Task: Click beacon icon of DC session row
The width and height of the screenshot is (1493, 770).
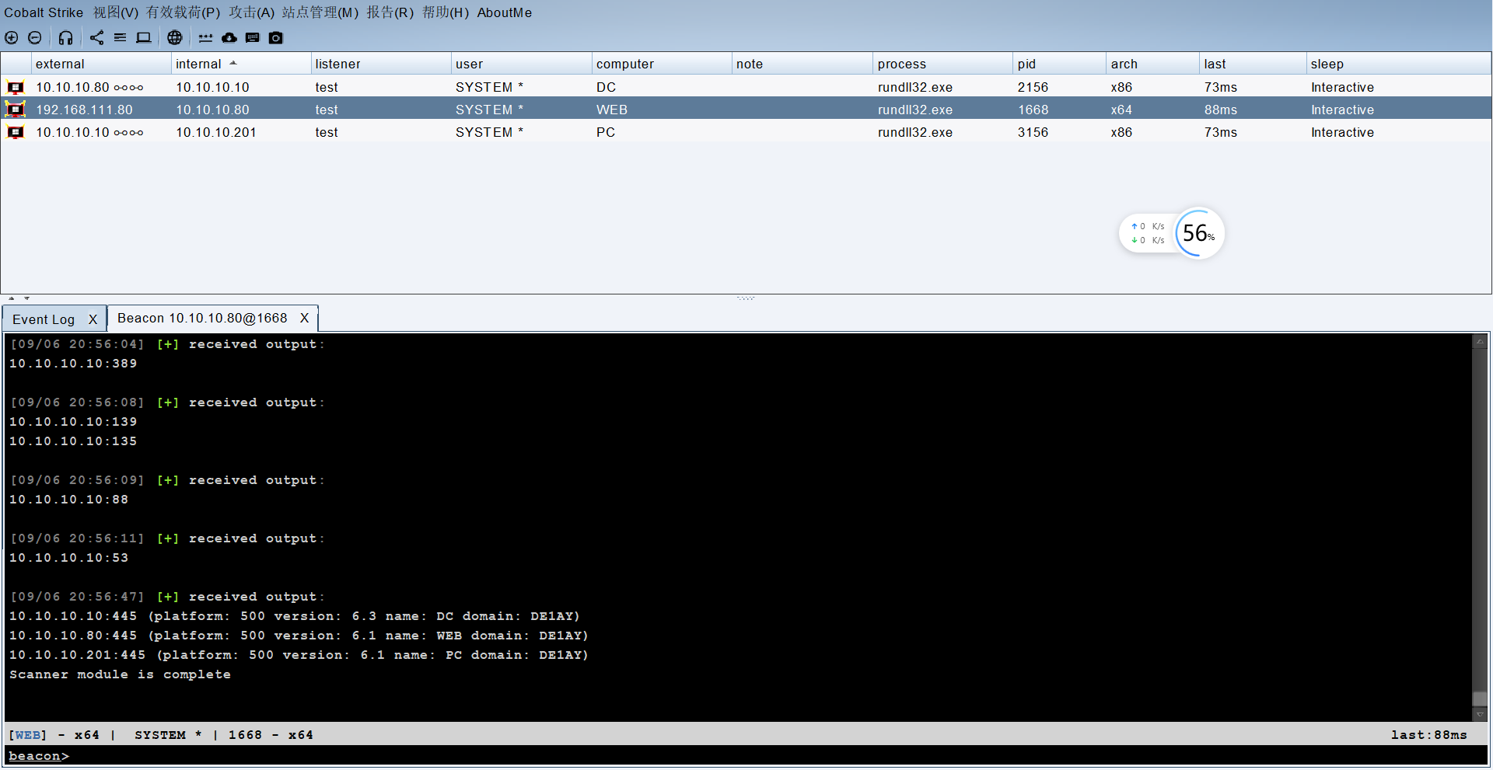Action: tap(16, 87)
